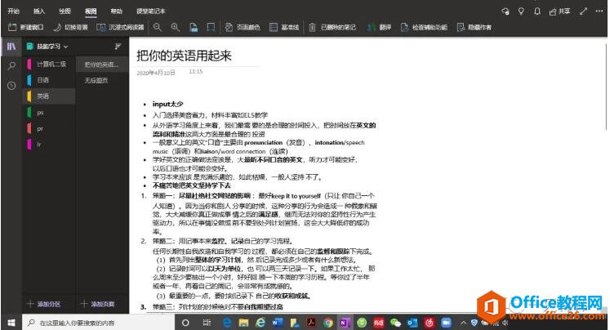Show recent notes clock icon
This screenshot has height=330, width=610.
point(11,85)
